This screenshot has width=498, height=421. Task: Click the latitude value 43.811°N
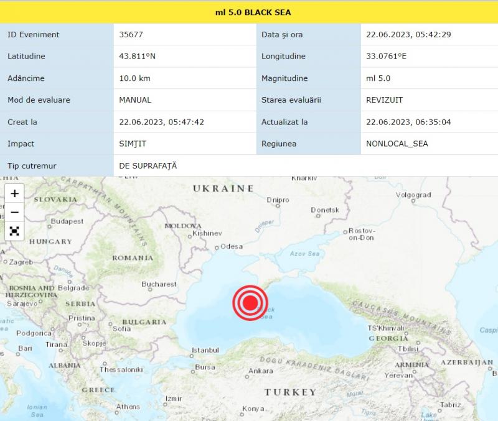[x=137, y=57]
